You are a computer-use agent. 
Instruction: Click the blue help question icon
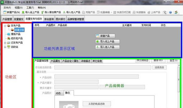pyautogui.click(x=171, y=12)
